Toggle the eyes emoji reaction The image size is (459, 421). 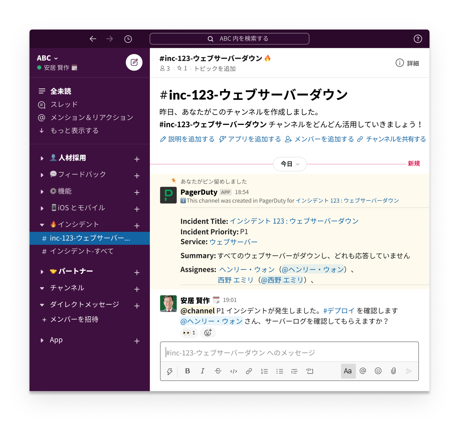[x=189, y=333]
